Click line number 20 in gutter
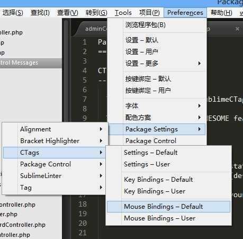This screenshot has width=243, height=239. 83,223
